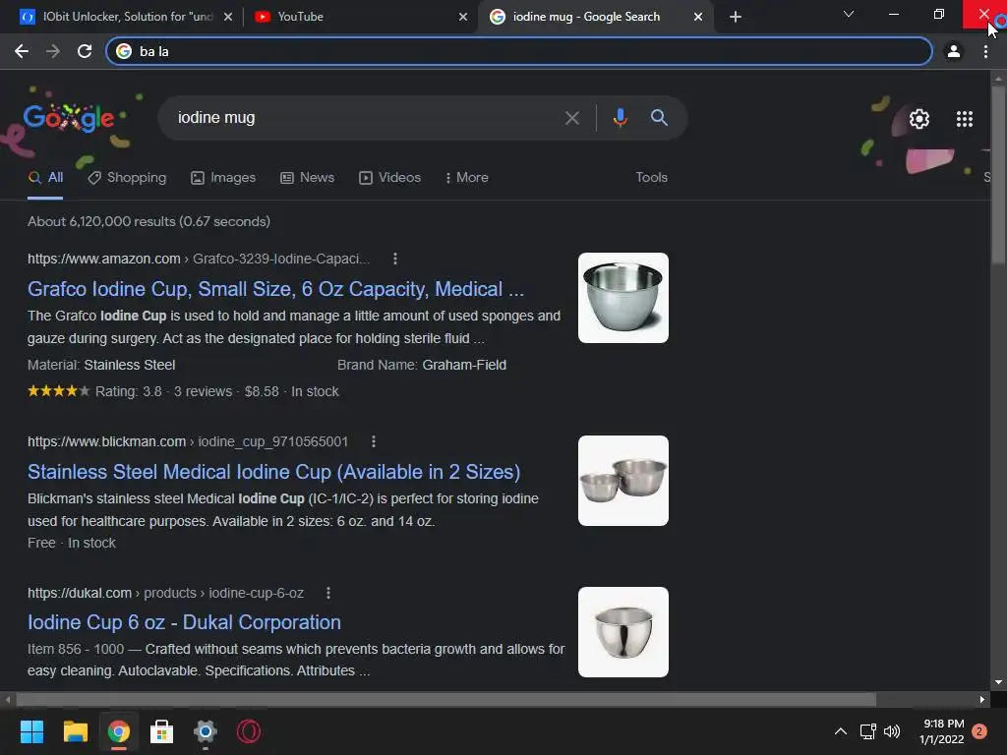Open options for the Blickman result
Screen dimensions: 1007x755
tap(374, 441)
